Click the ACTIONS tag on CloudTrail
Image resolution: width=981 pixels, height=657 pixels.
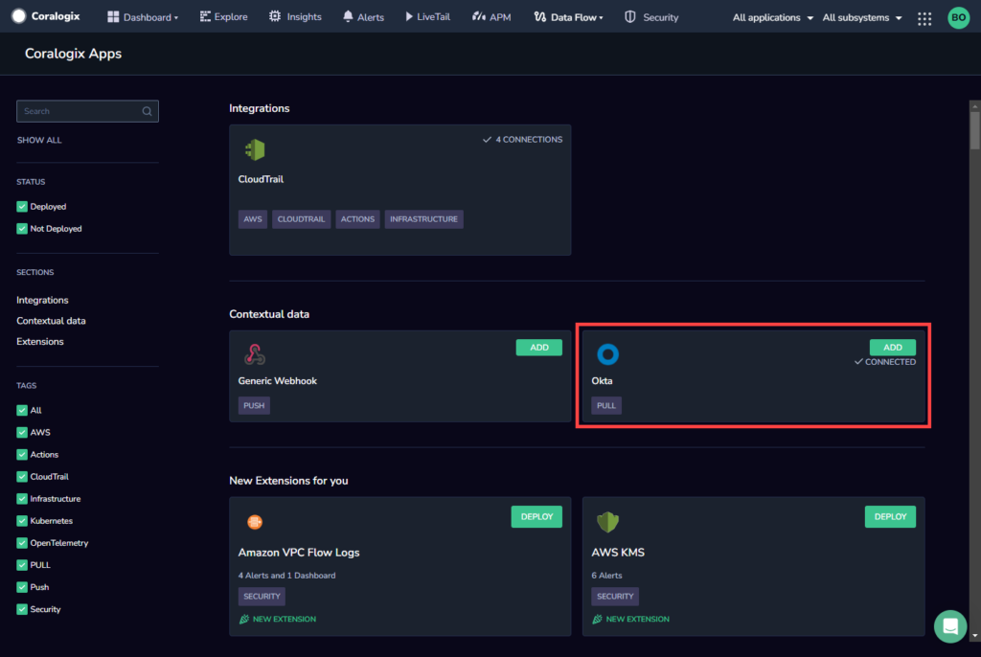[x=357, y=219]
